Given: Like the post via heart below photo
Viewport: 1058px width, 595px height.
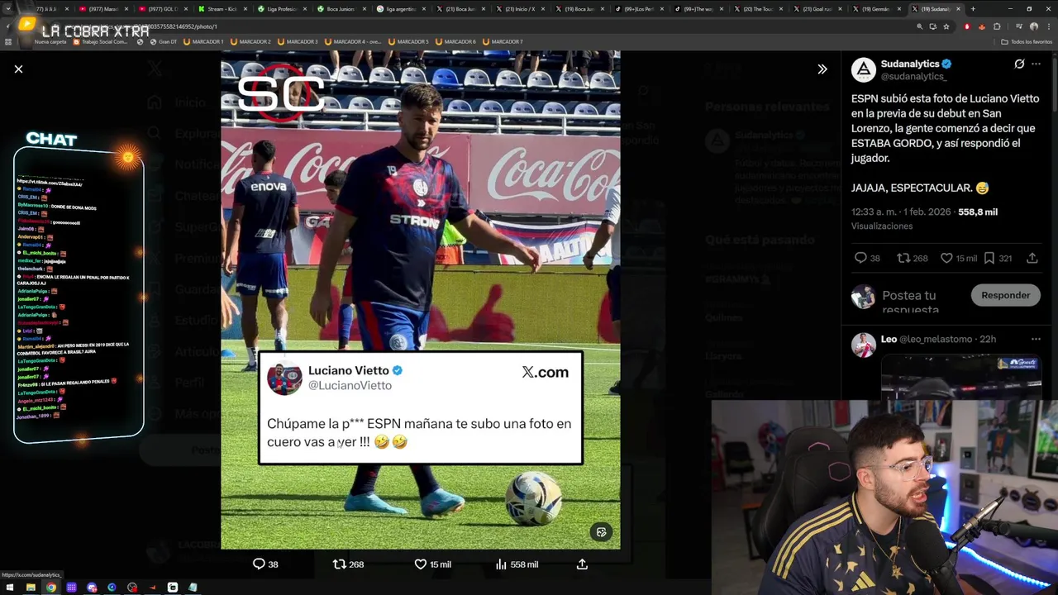Looking at the screenshot, I should [420, 564].
